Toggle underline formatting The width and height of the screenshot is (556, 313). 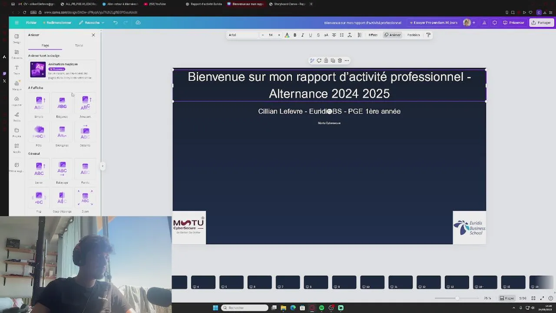[x=311, y=35]
